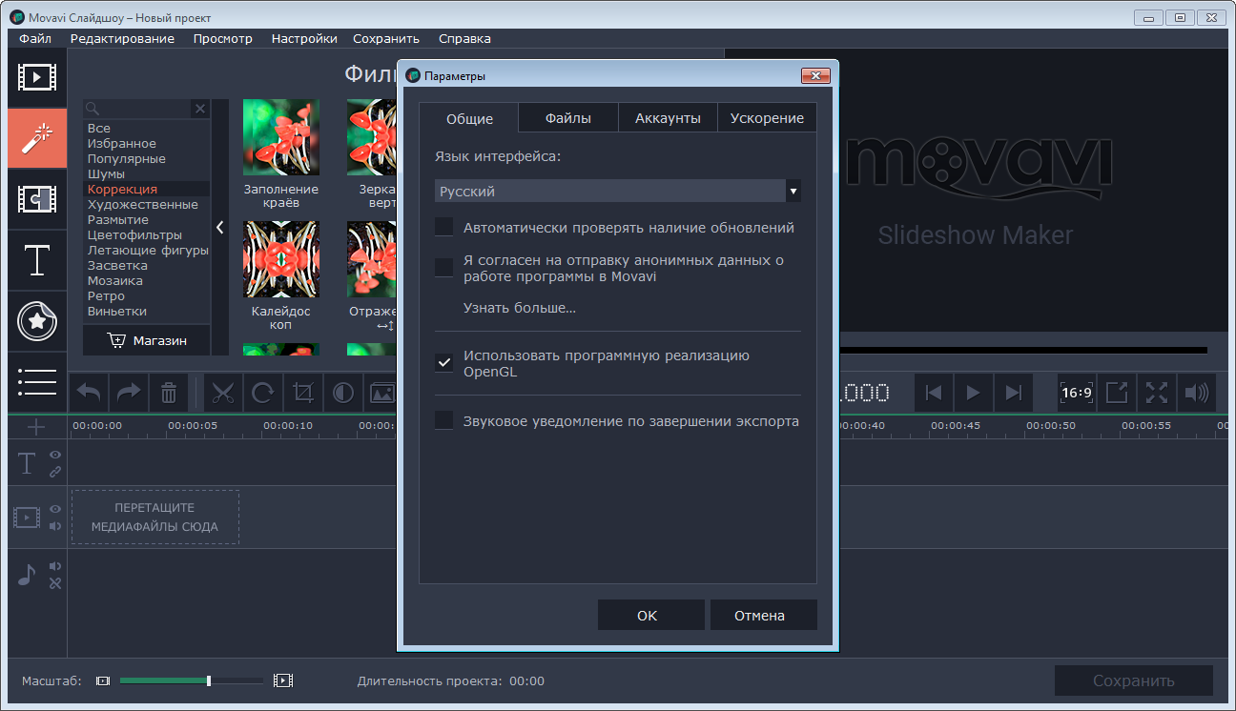Enable sound notification after export checkbox

[443, 420]
